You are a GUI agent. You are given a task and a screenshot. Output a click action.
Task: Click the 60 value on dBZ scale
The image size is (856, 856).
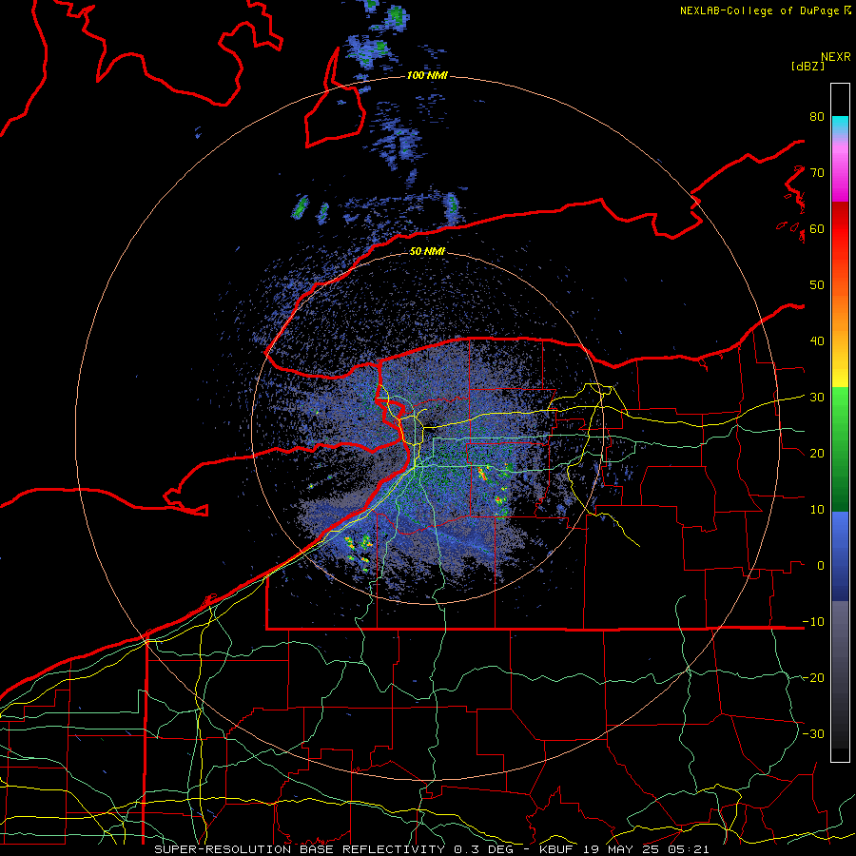[x=817, y=228]
